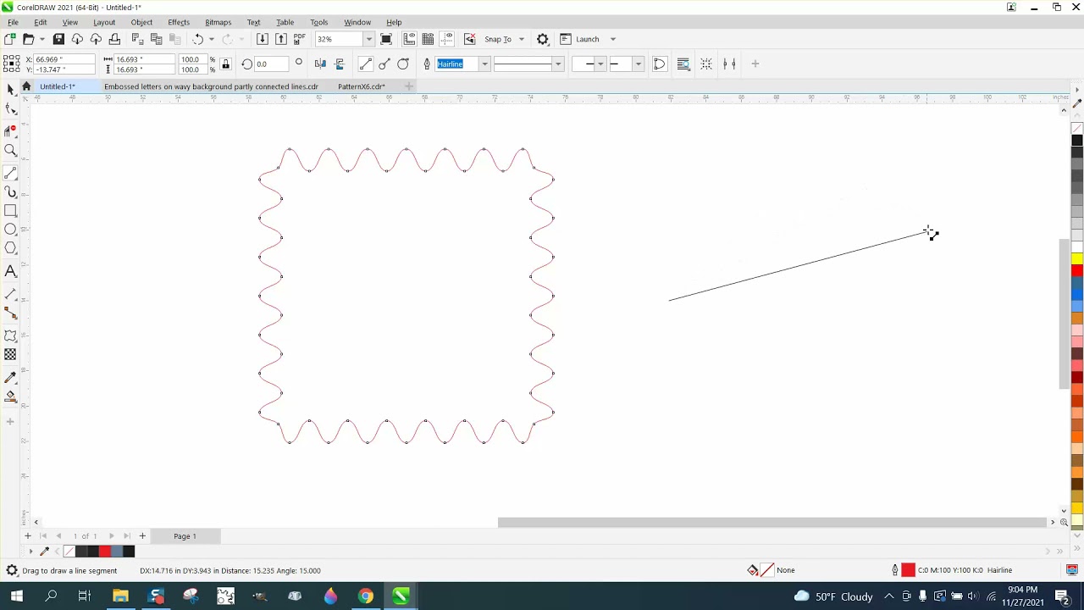Mirror the object vertically
The width and height of the screenshot is (1084, 610).
click(x=340, y=64)
